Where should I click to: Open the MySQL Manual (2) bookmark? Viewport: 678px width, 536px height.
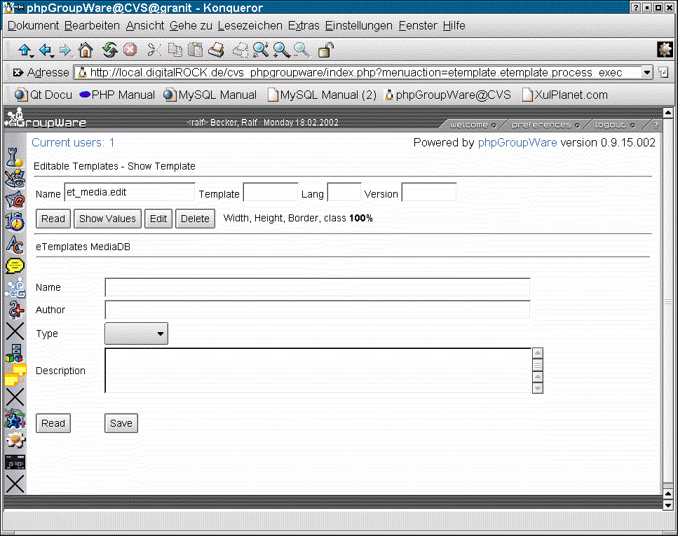(x=322, y=95)
